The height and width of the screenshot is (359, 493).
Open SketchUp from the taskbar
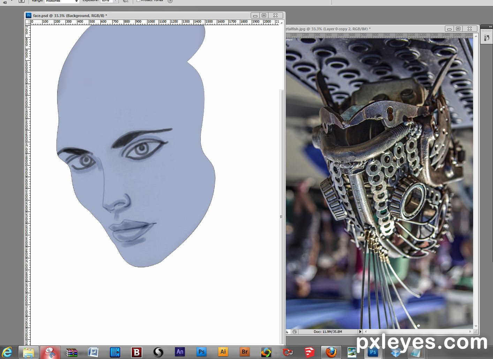(309, 352)
